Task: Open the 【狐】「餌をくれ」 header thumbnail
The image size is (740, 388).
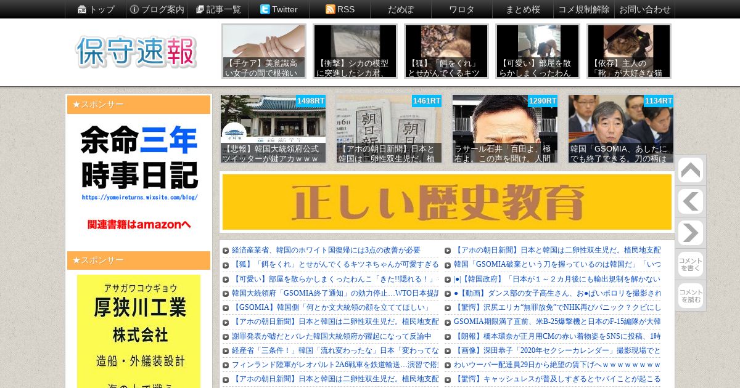Action: tap(446, 51)
